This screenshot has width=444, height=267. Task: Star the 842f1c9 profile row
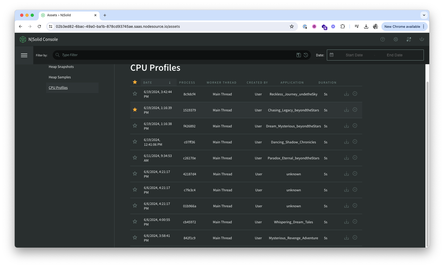[135, 237]
